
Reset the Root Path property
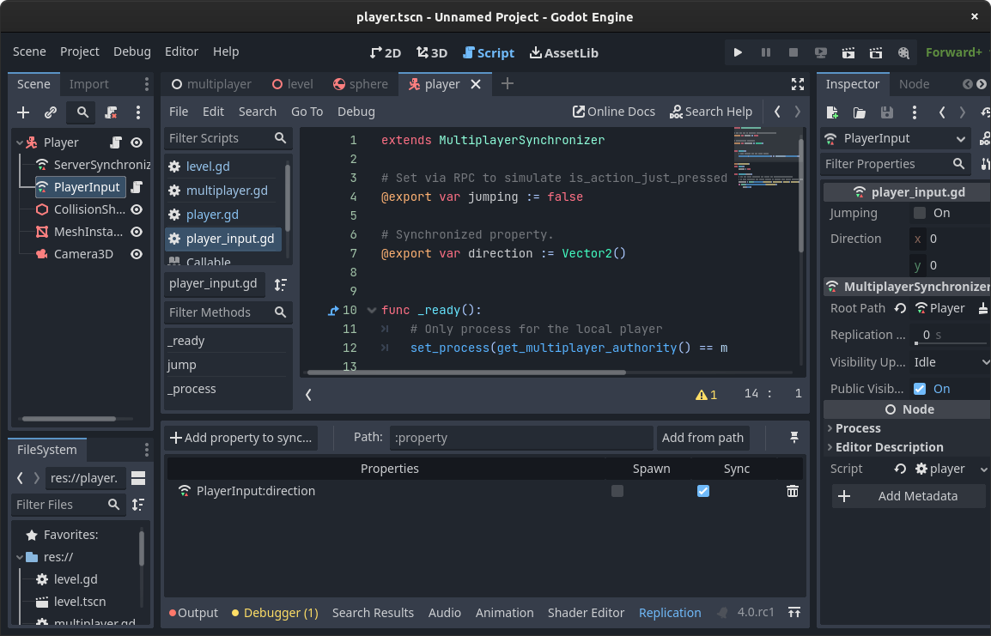[900, 308]
